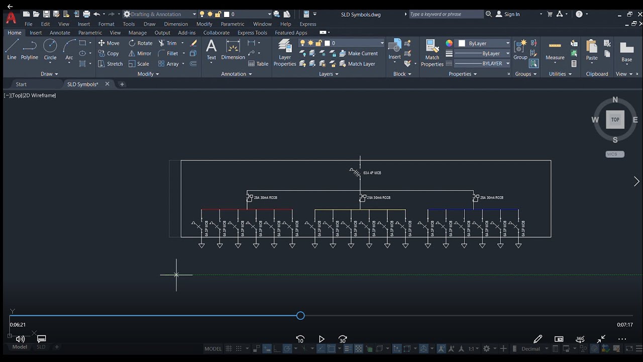The width and height of the screenshot is (643, 362).
Task: Activate the Fillet tool
Action: point(168,53)
